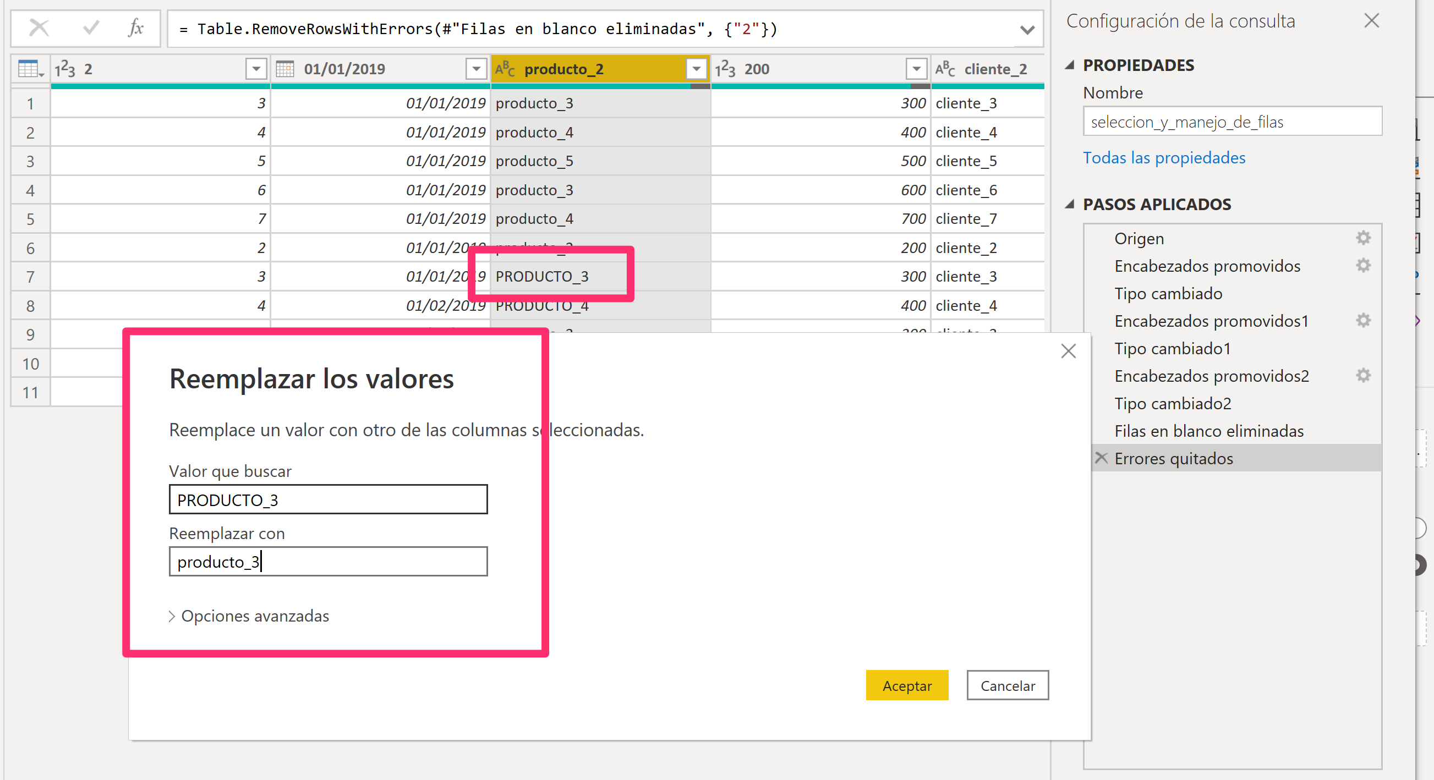Select the Tipo cambiado2 step
This screenshot has width=1434, height=780.
pyautogui.click(x=1232, y=404)
